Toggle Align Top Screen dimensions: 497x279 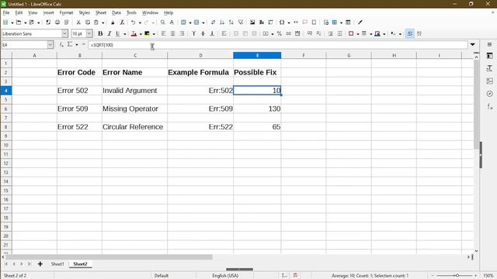pyautogui.click(x=193, y=33)
